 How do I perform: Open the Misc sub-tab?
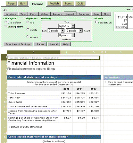[106, 14]
